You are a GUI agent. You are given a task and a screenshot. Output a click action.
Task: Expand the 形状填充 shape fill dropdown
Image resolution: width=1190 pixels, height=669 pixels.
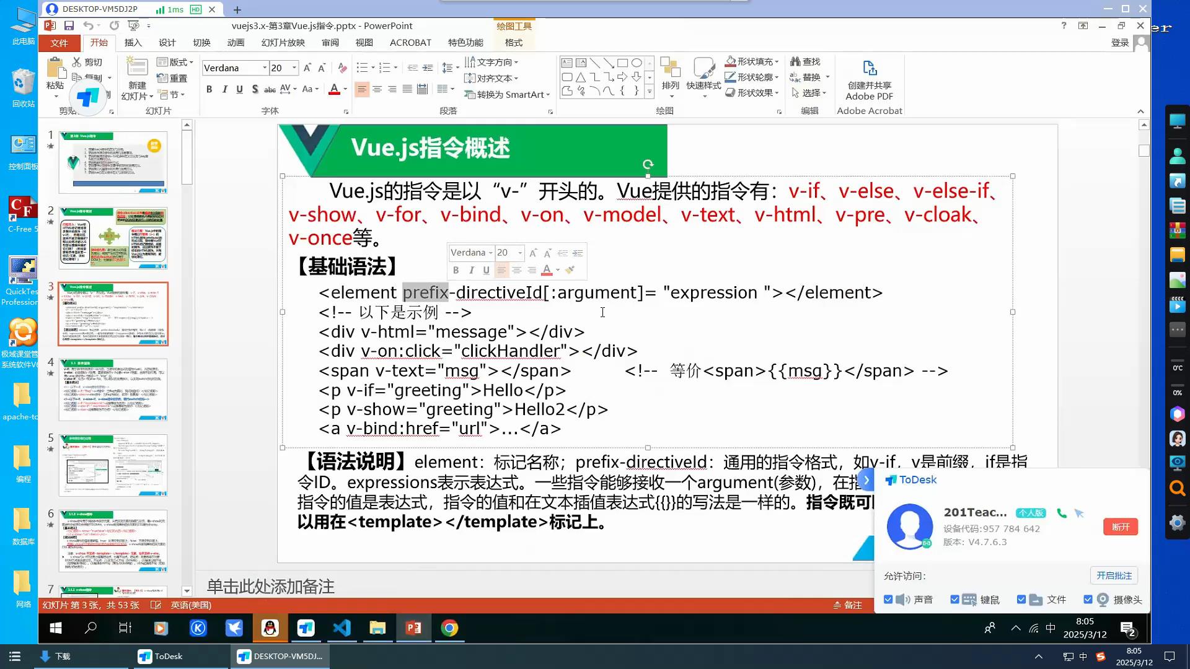[777, 61]
